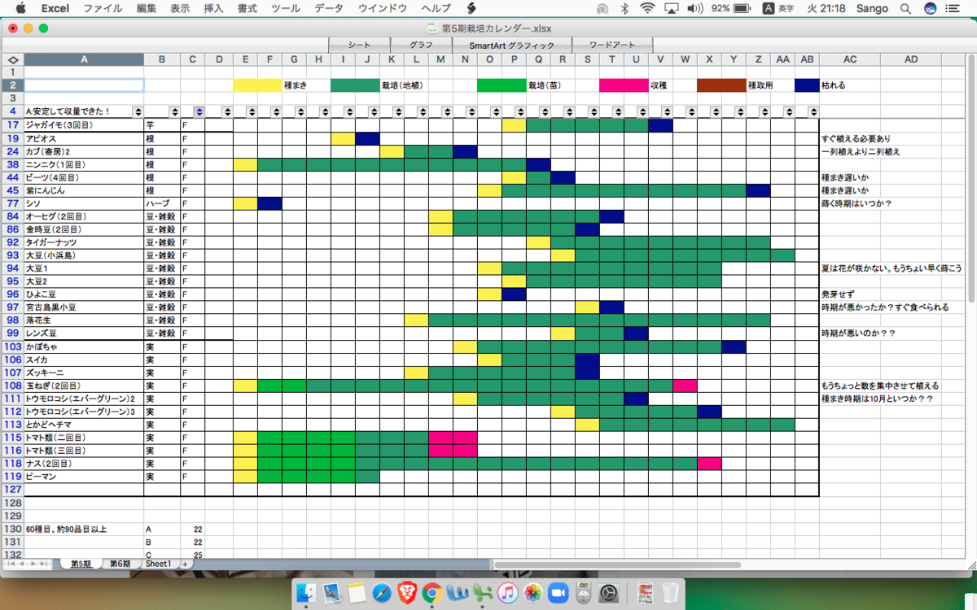The height and width of the screenshot is (610, 977).
Task: Open the filter dropdown in column B
Action: [x=174, y=111]
